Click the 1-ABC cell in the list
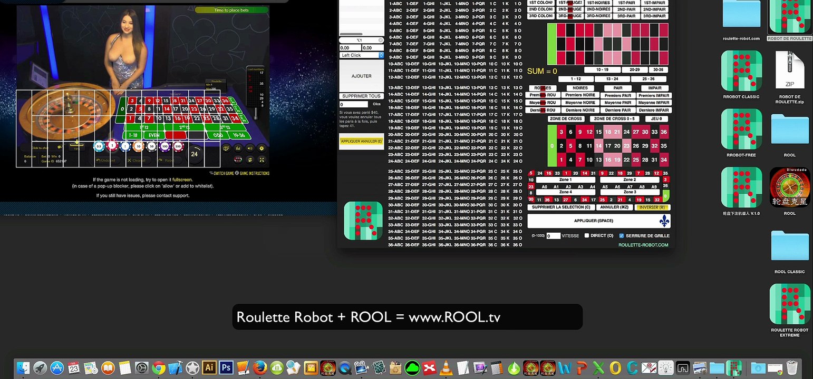813x379 pixels. [x=396, y=4]
